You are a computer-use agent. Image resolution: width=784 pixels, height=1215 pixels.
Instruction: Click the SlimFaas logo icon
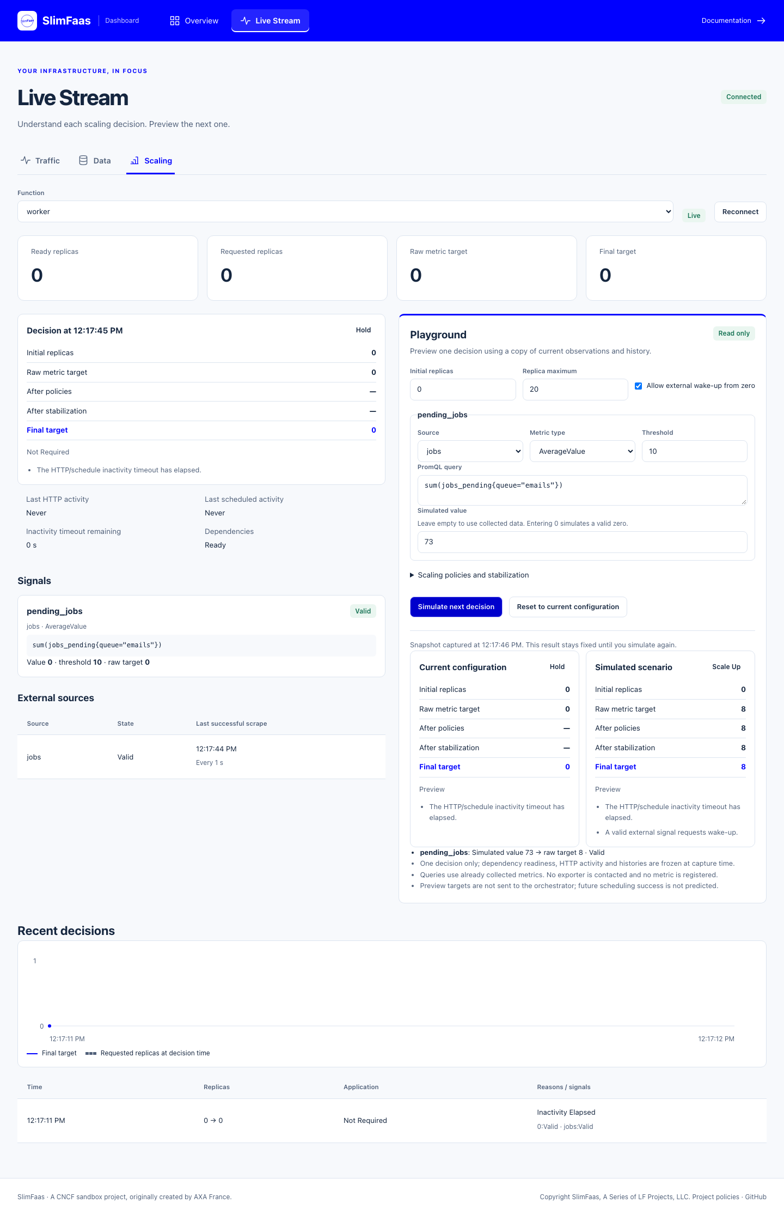(x=27, y=21)
